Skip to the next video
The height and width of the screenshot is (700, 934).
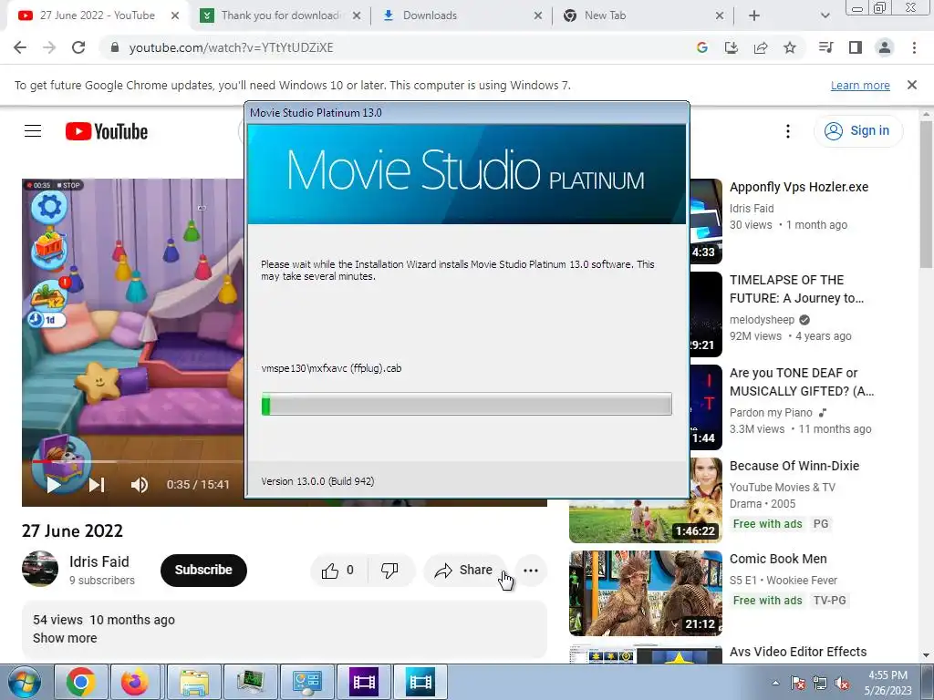pos(97,485)
